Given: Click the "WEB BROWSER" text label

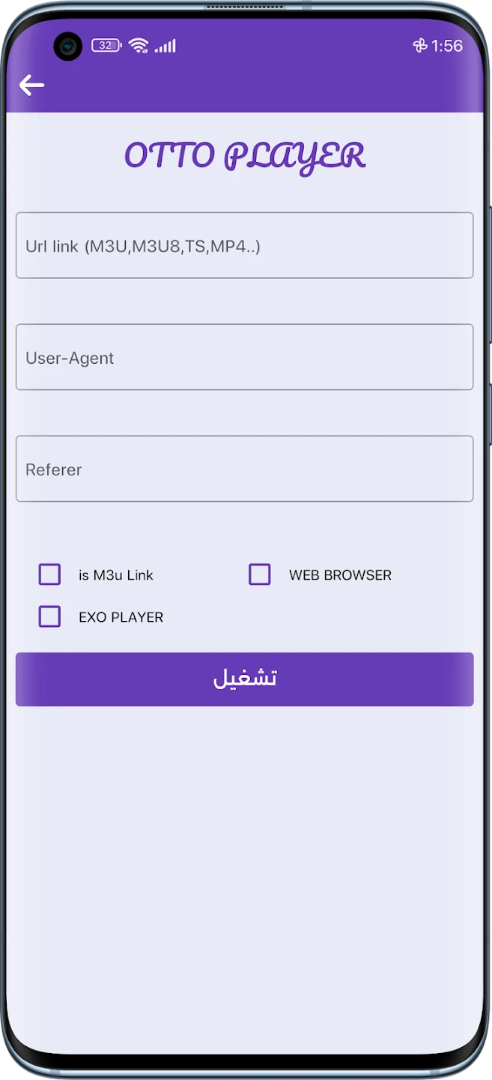Looking at the screenshot, I should click(340, 575).
